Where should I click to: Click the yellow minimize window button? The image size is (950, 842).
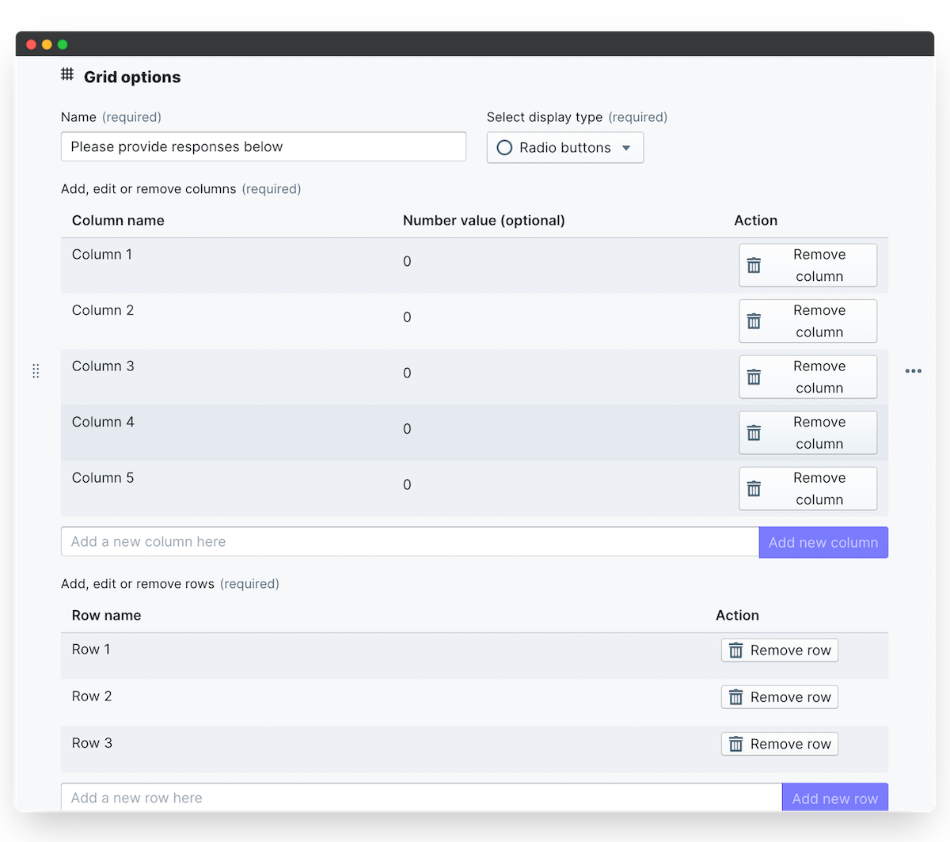(47, 44)
